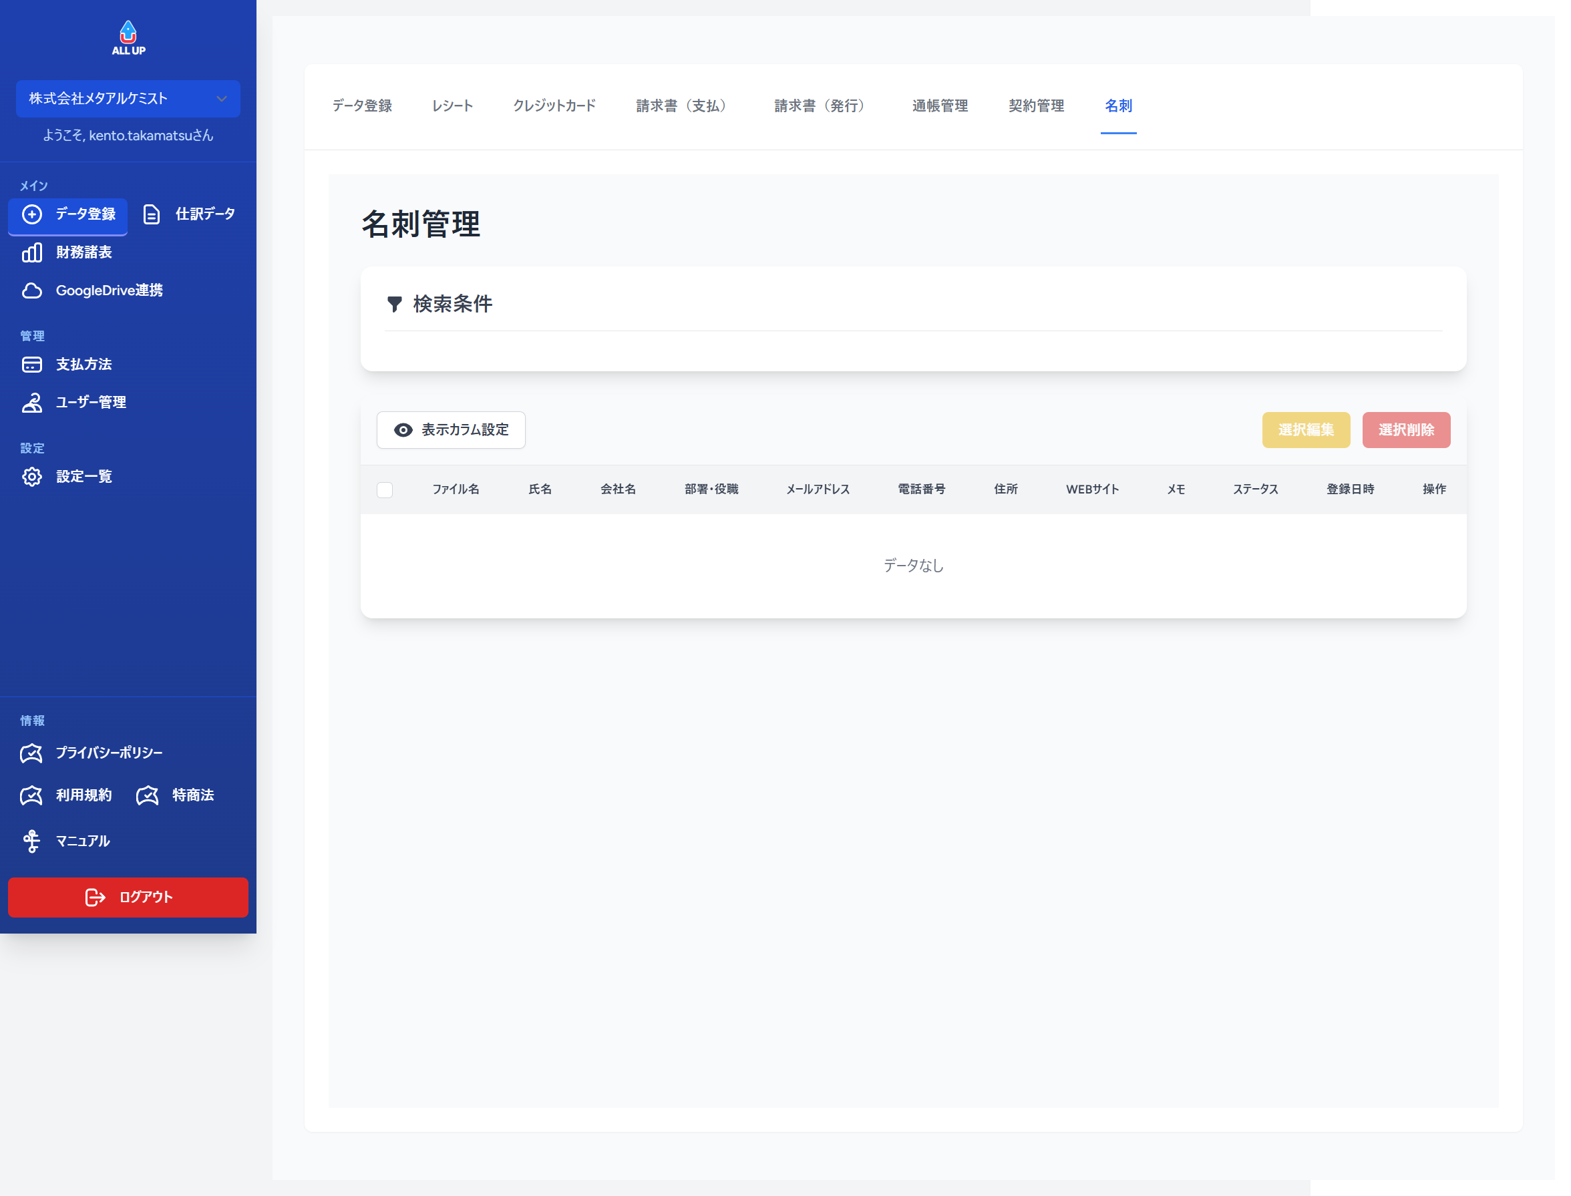Click the 支払方法 credit card icon
This screenshot has width=1571, height=1196.
click(x=32, y=365)
